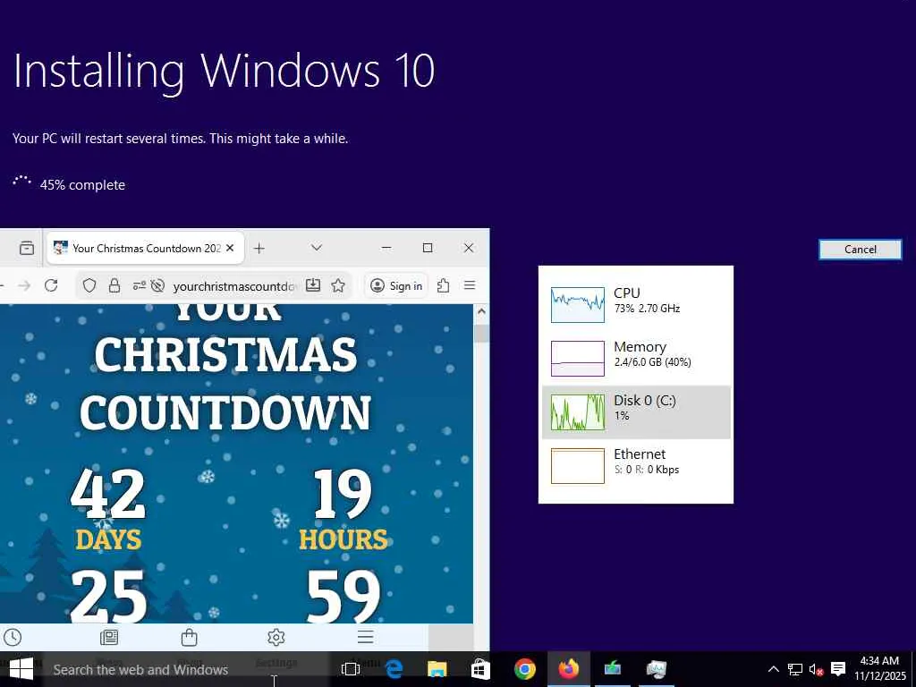
Task: Select Disk 0 (C:) performance row
Action: click(636, 412)
